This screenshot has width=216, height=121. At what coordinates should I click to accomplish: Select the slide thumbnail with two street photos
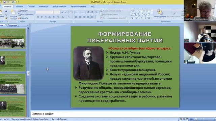[x=13, y=39]
